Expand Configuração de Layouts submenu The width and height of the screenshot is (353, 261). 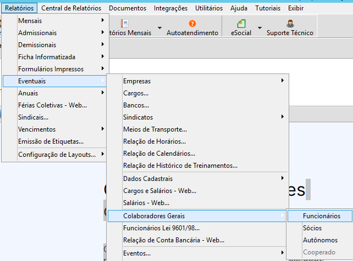[54, 155]
